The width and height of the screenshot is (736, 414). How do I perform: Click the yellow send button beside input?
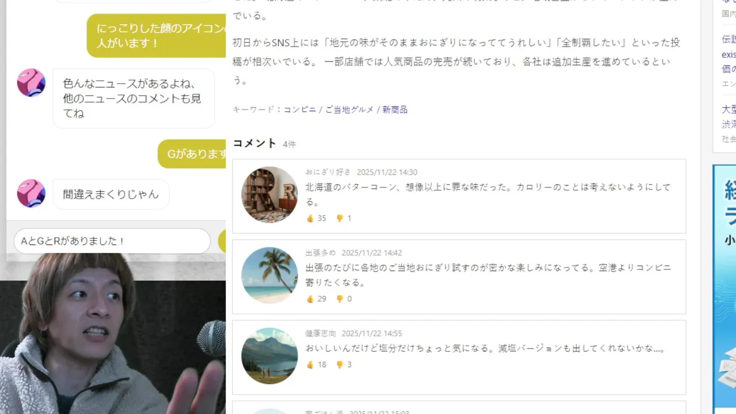[x=222, y=241]
